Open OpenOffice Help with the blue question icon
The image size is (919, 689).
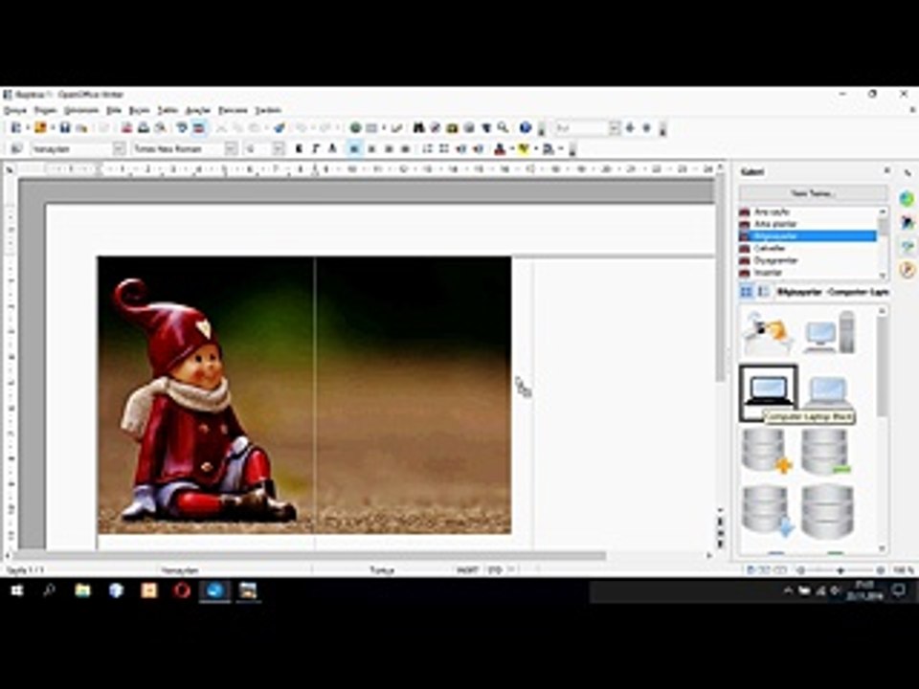pyautogui.click(x=526, y=127)
